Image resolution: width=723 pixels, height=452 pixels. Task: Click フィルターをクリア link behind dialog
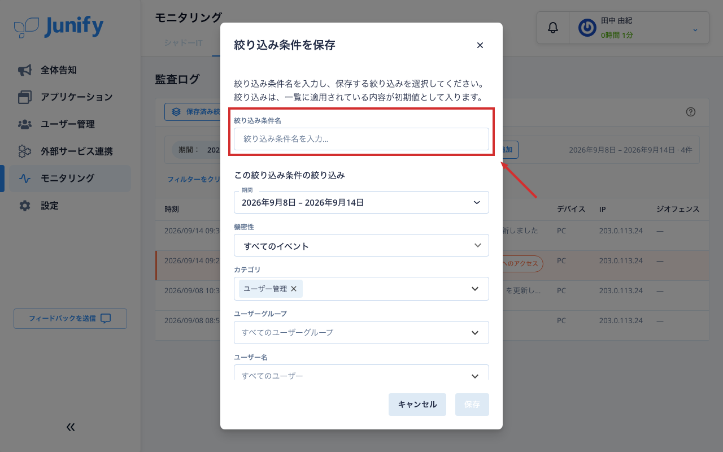tap(194, 179)
